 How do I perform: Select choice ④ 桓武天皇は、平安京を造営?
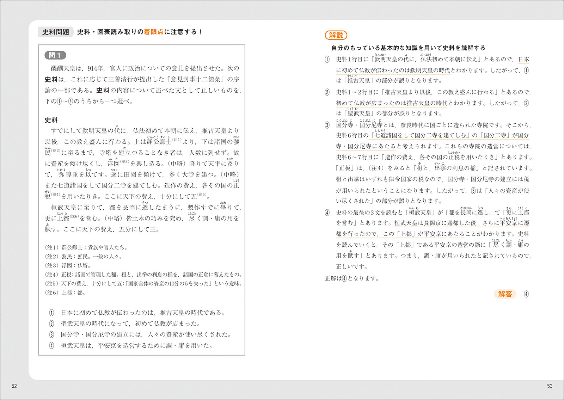[x=131, y=345]
